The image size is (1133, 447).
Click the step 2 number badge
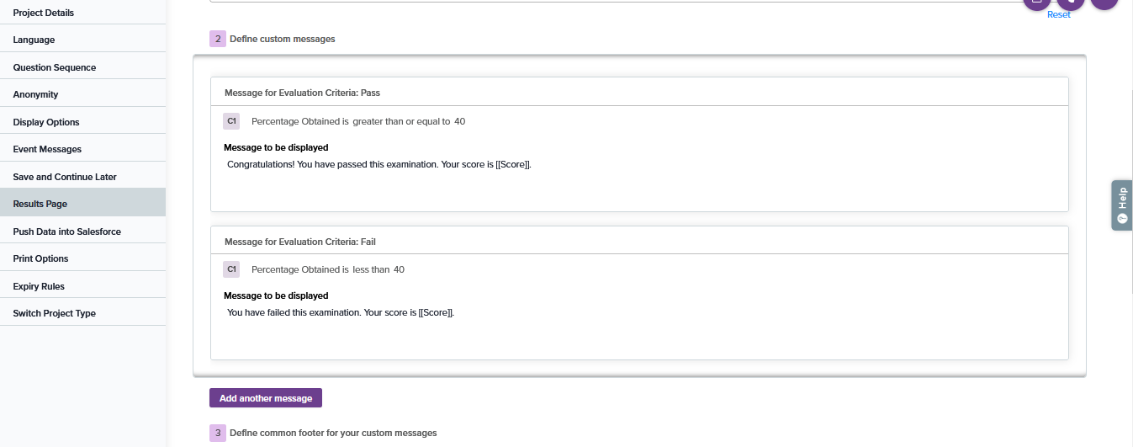218,39
